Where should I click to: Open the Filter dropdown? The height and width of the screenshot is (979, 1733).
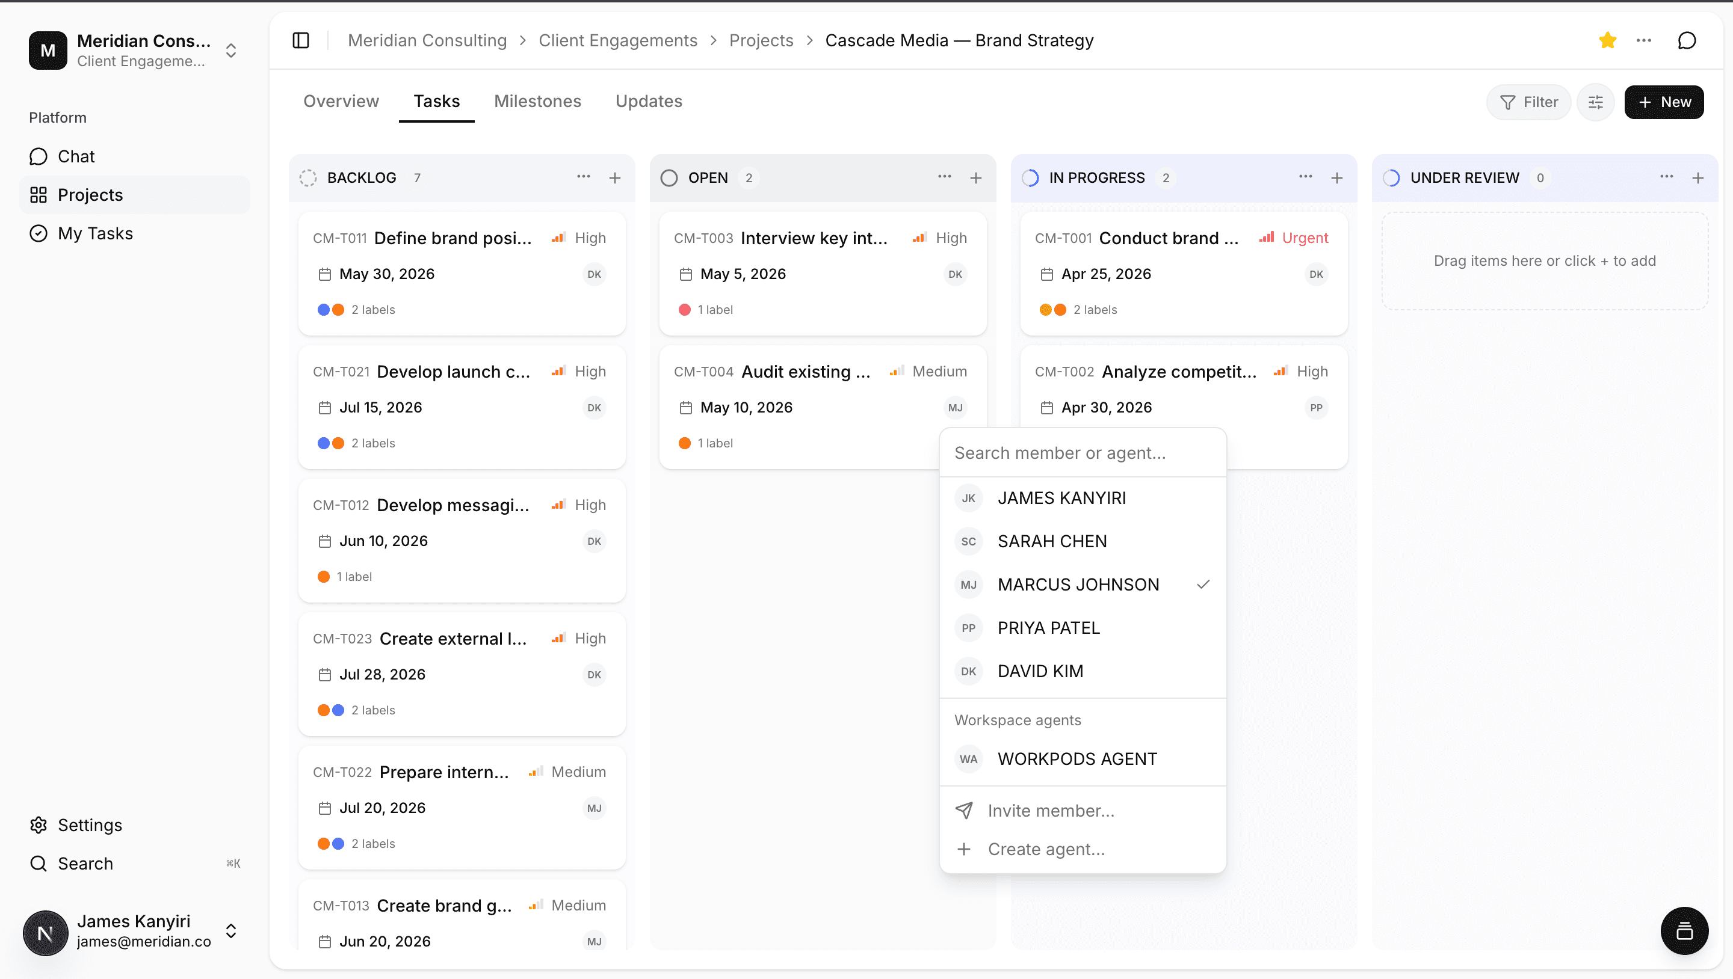1528,102
